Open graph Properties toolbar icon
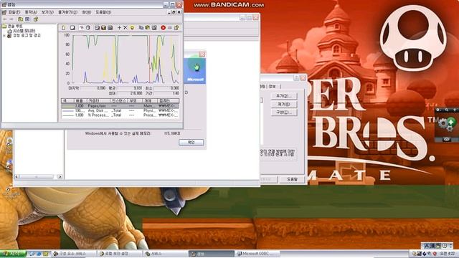 pyautogui.click(x=154, y=27)
